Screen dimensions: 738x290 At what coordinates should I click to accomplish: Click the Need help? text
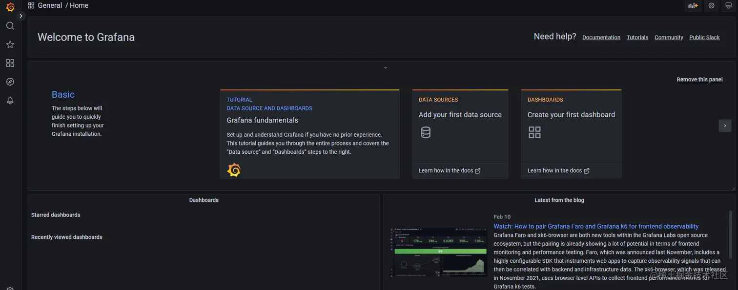555,36
